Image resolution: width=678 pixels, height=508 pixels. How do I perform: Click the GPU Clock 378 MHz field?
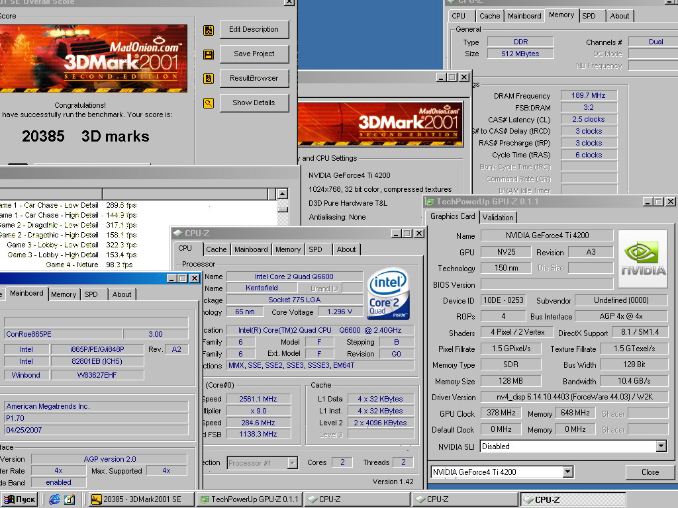click(x=501, y=413)
